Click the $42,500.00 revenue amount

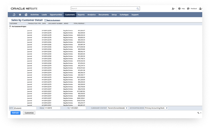pos(81,84)
